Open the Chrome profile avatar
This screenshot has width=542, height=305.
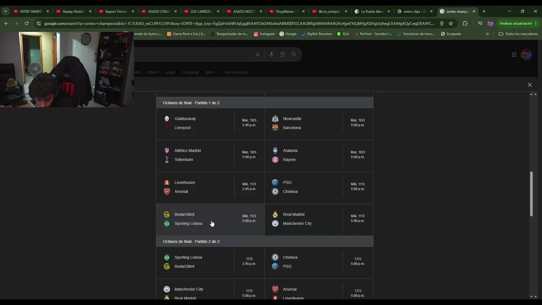pos(490,23)
